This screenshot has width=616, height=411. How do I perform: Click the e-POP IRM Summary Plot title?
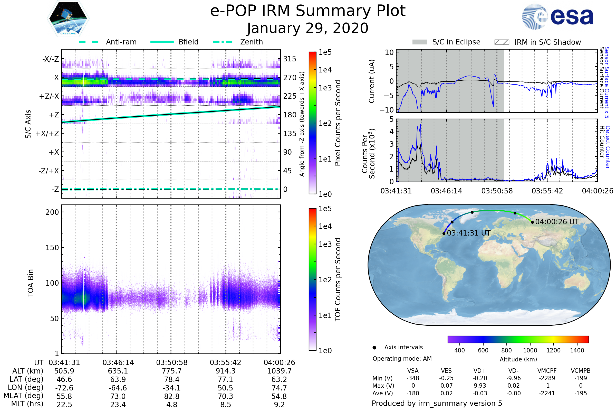(308, 11)
